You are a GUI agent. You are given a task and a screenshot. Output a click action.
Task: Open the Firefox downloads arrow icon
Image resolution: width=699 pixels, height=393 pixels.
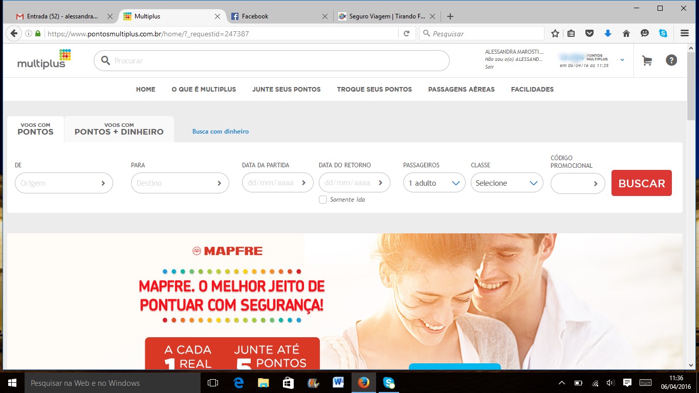click(x=608, y=33)
